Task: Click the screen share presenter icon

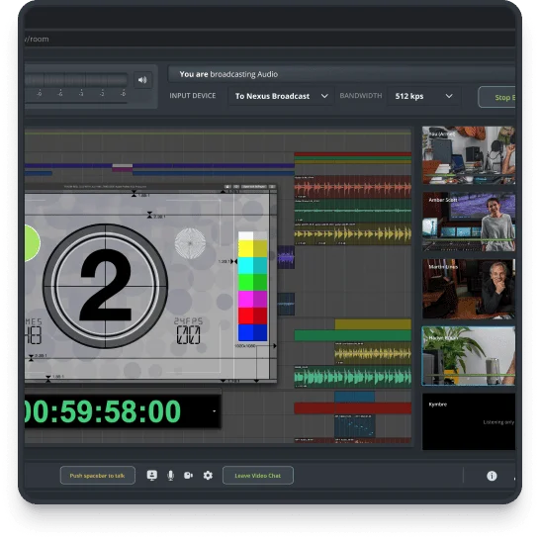Action: pyautogui.click(x=152, y=476)
